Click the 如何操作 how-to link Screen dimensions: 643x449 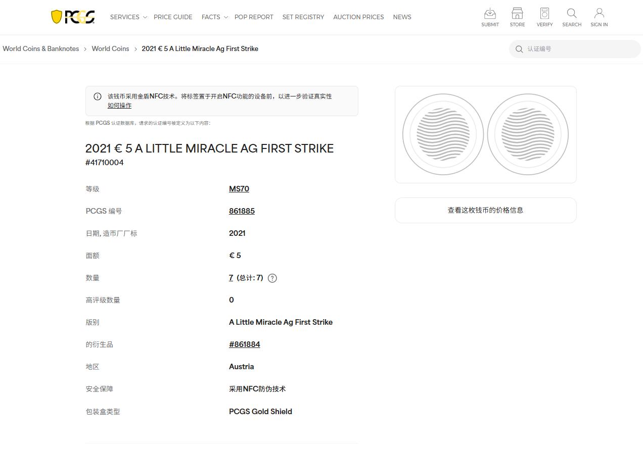pos(119,106)
